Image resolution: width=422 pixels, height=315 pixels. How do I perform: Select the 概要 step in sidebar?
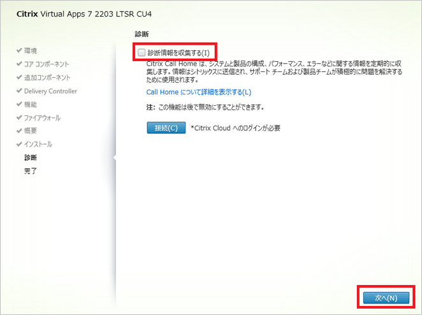[31, 131]
